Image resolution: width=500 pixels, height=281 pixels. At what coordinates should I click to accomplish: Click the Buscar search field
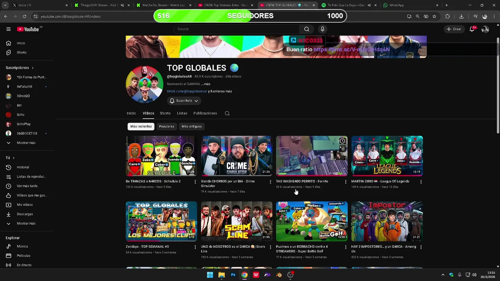point(236,29)
